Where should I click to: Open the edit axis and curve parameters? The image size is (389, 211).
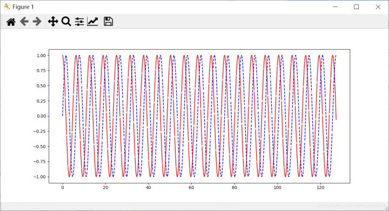[92, 22]
